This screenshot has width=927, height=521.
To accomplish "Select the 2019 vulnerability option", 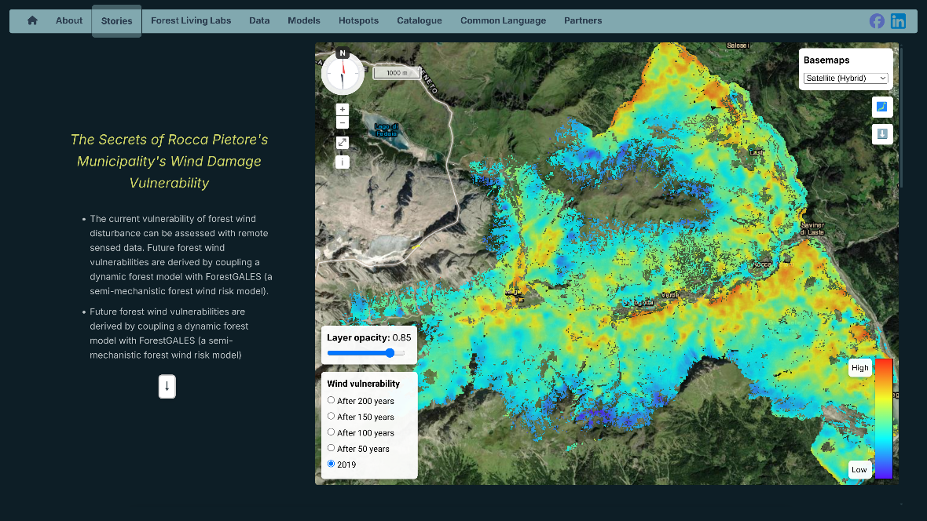I will coord(331,465).
